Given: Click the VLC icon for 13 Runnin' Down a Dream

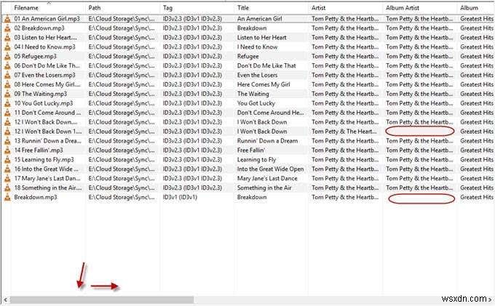Looking at the screenshot, I should point(7,141).
